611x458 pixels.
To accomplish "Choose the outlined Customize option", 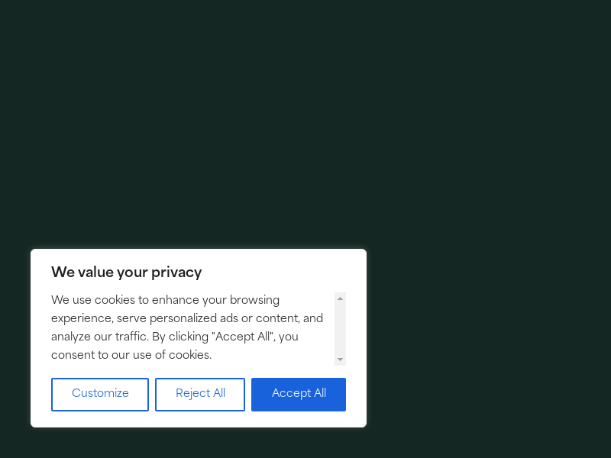I will (100, 394).
